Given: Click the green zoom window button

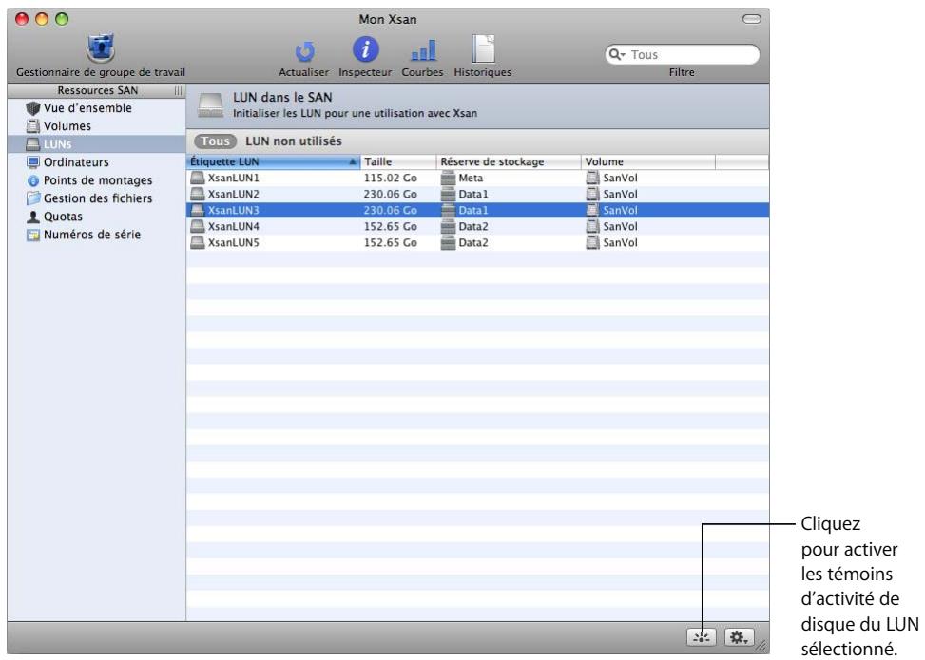Looking at the screenshot, I should (62, 19).
